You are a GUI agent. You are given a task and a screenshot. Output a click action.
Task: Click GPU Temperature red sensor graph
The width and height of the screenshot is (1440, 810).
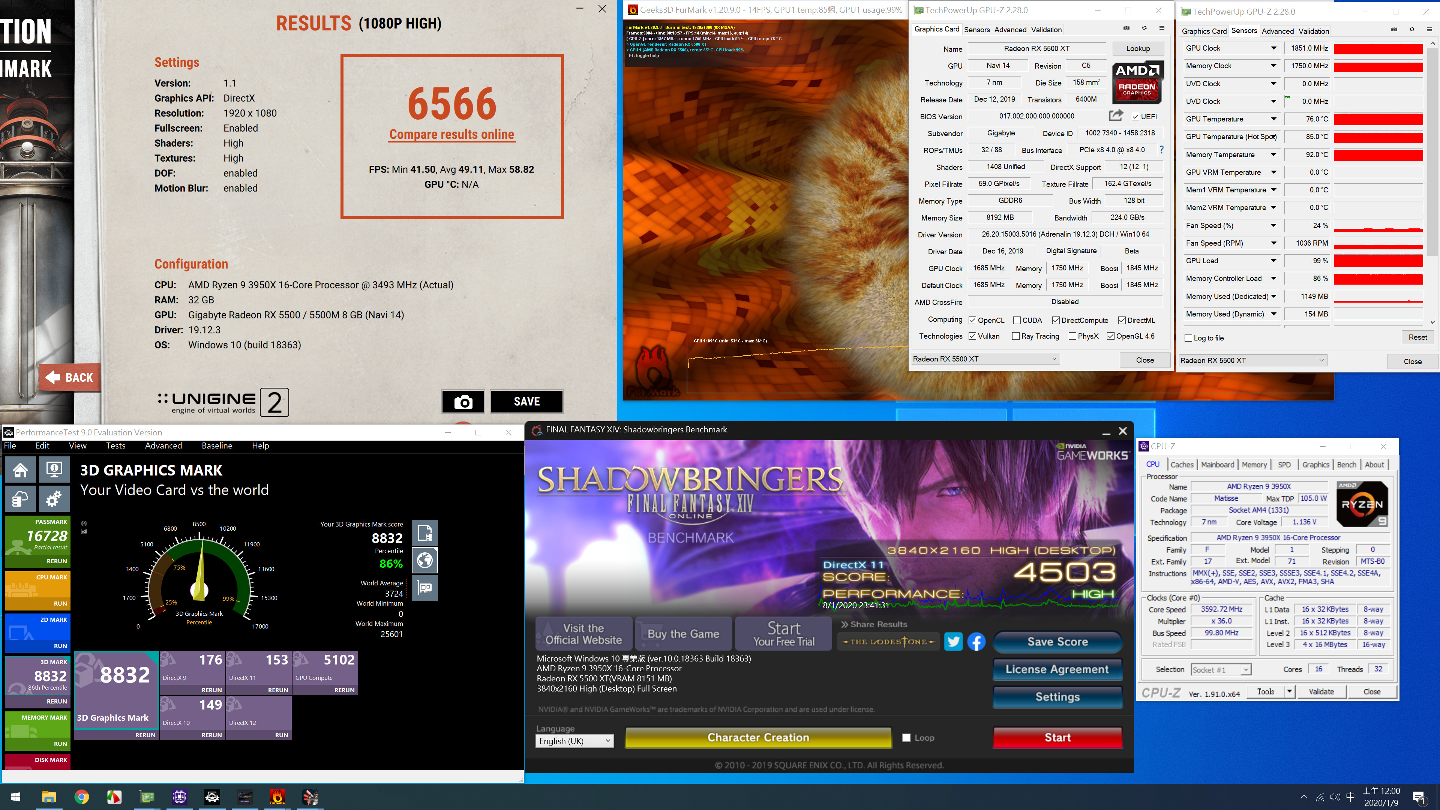pos(1378,119)
